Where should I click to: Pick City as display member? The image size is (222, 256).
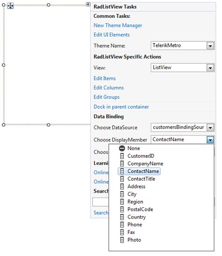132,194
